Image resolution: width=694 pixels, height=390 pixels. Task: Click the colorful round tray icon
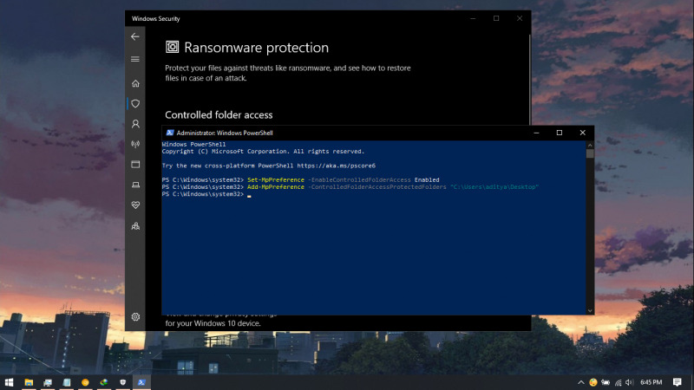click(x=593, y=382)
